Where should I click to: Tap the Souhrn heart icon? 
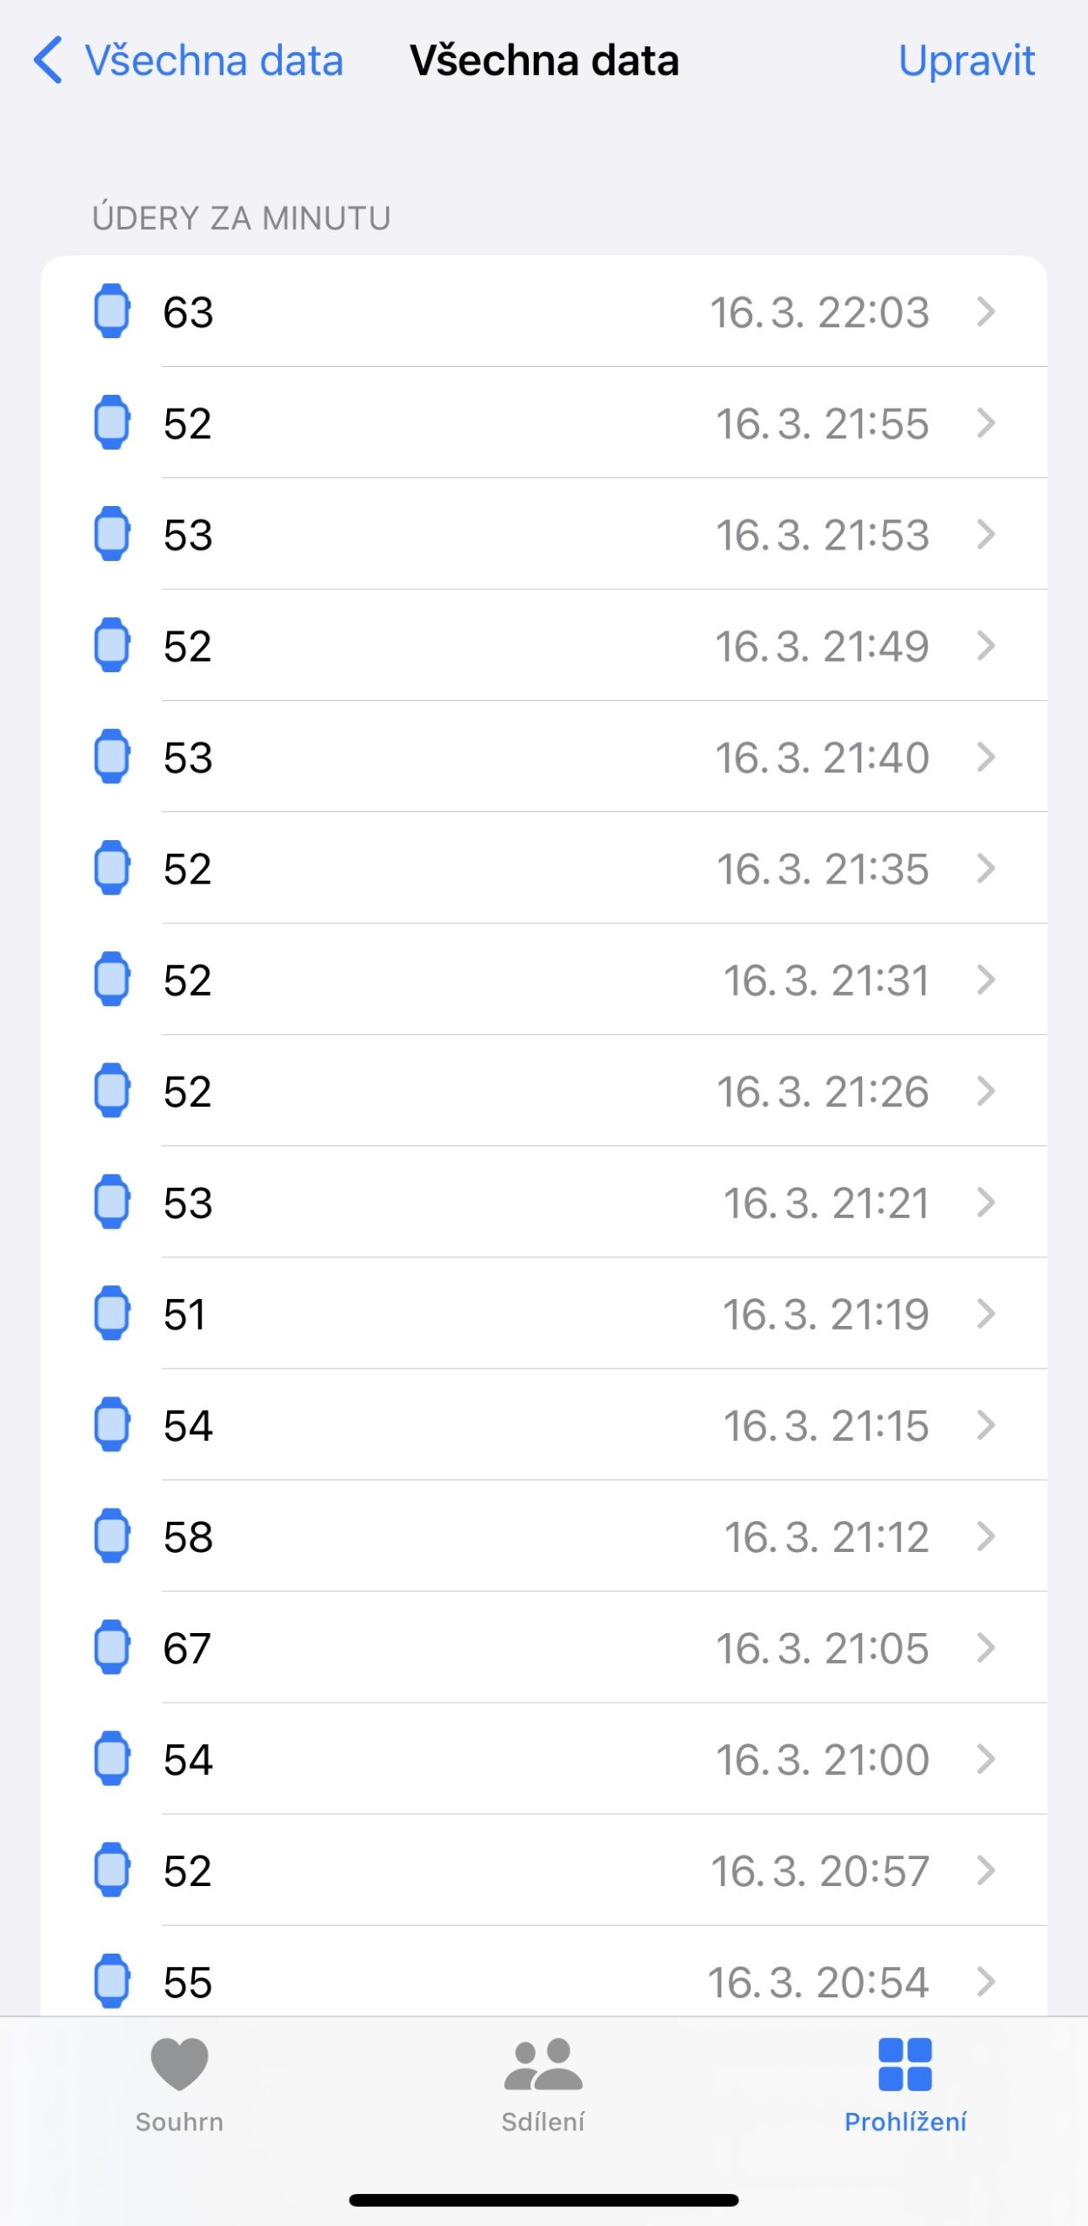(x=179, y=2063)
